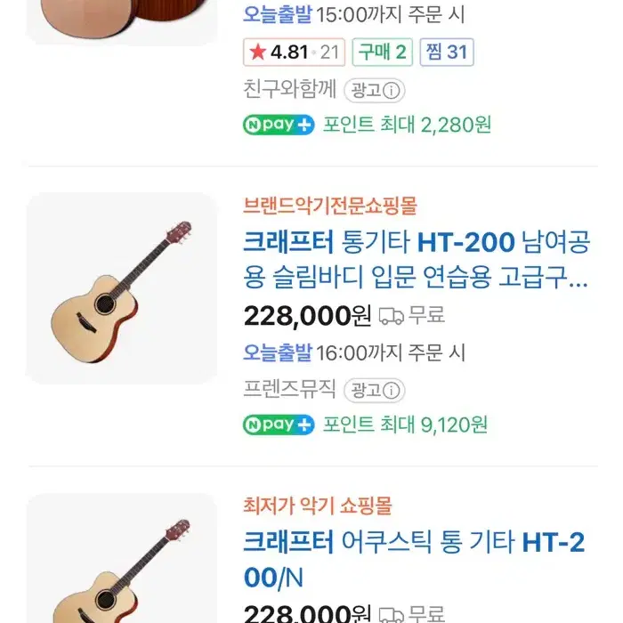Image resolution: width=623 pixels, height=623 pixels.
Task: Click the Npay plus icon showing 2,280원 points
Action: click(279, 125)
